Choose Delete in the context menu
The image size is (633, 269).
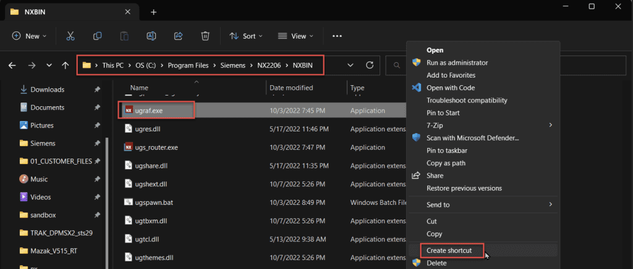[x=436, y=263]
